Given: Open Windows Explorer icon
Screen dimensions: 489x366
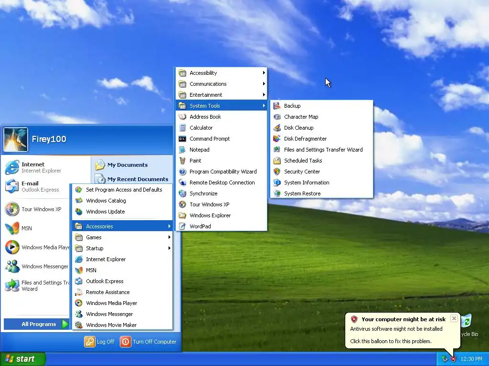Looking at the screenshot, I should pos(182,215).
